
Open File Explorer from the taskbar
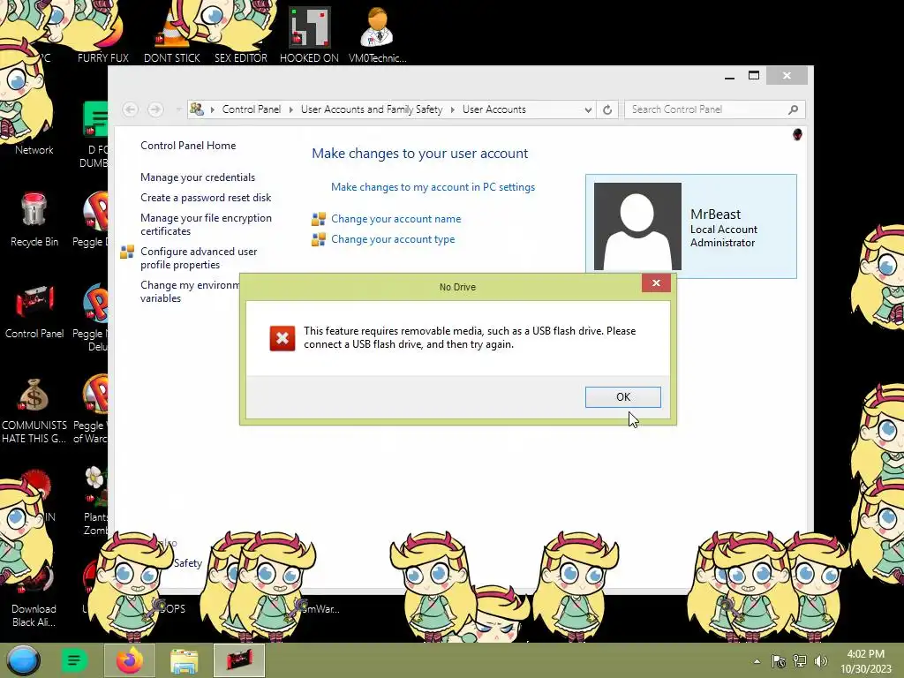click(184, 660)
